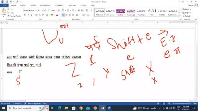Open Select dropdown menu
Viewport: 198px width, 111px height.
187,16
